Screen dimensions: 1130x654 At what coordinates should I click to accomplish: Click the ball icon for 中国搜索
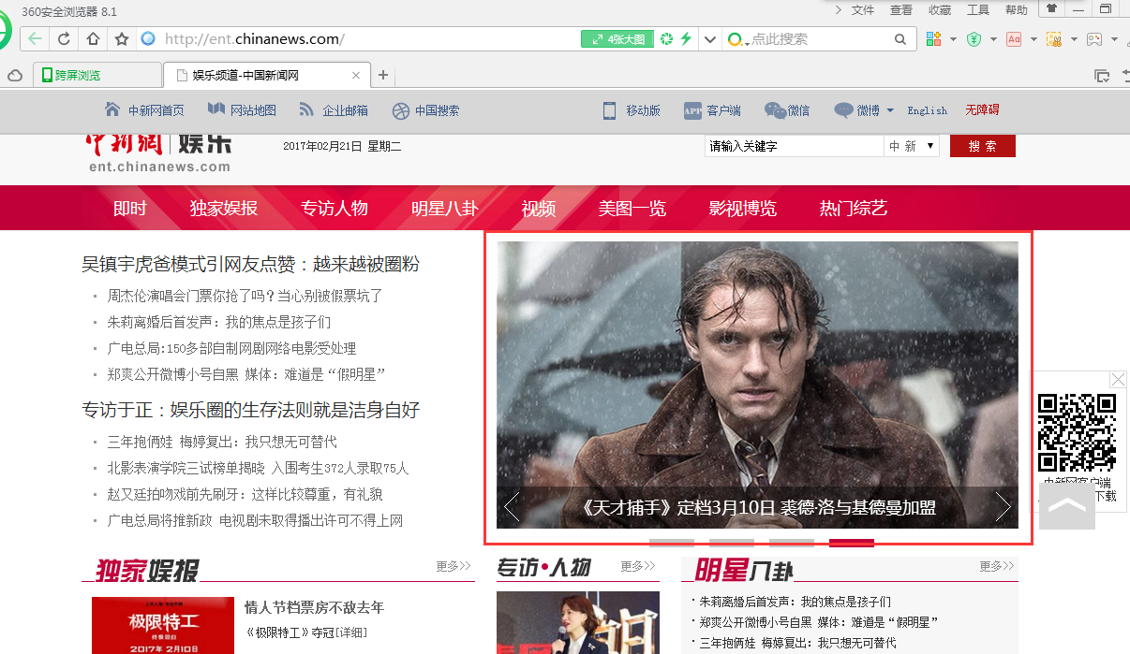pyautogui.click(x=401, y=110)
